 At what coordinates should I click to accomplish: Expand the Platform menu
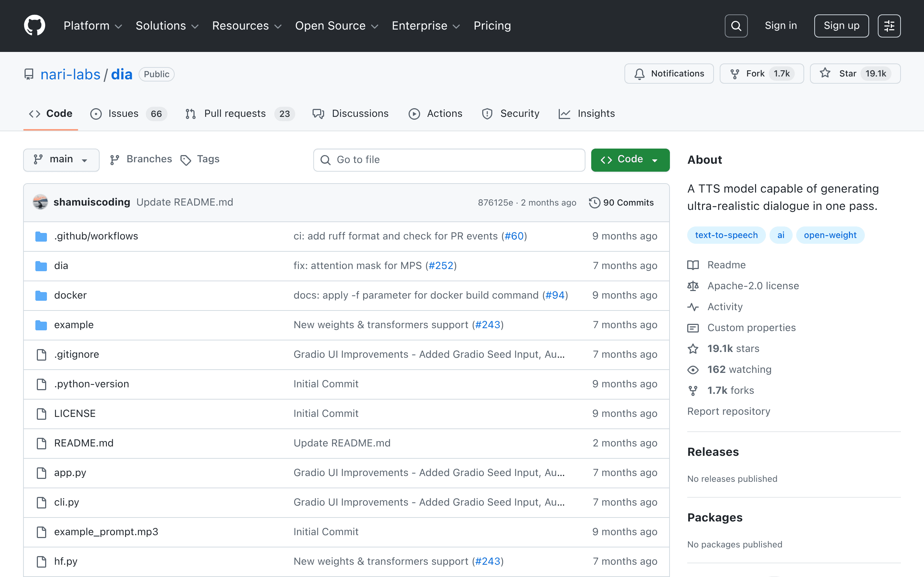[x=93, y=26]
